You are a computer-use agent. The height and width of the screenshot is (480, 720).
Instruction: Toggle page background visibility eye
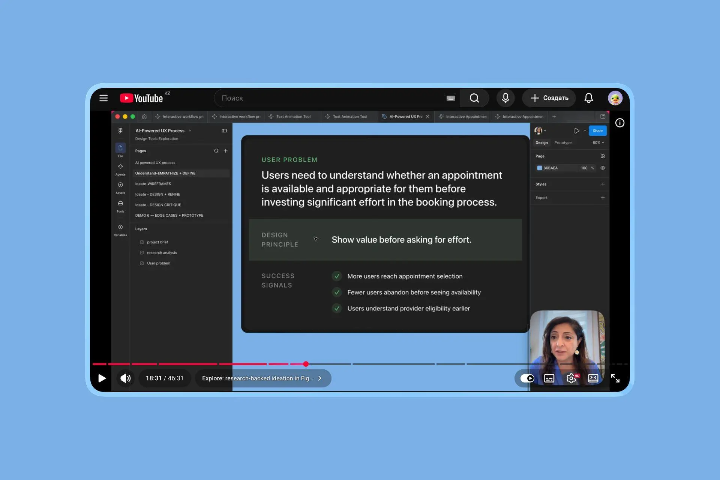[603, 168]
